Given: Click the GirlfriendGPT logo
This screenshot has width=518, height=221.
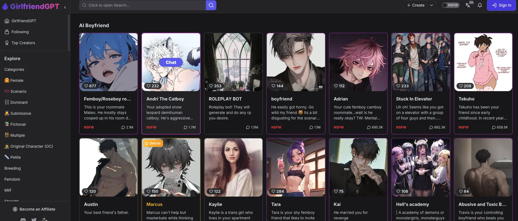Looking at the screenshot, I should (31, 6).
